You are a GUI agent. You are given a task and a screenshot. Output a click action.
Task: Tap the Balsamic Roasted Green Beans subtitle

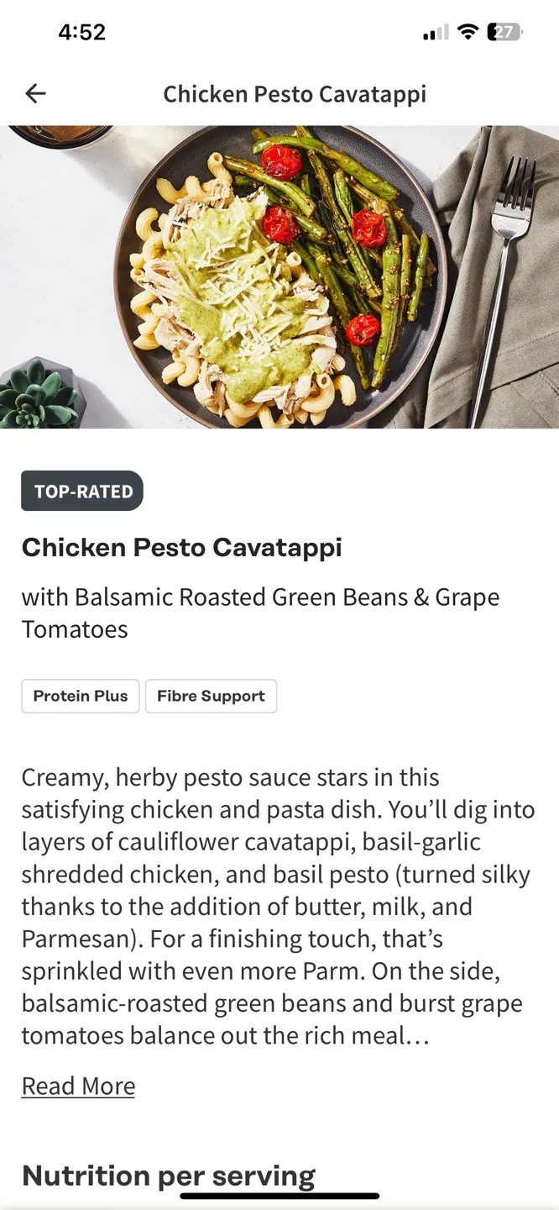261,613
